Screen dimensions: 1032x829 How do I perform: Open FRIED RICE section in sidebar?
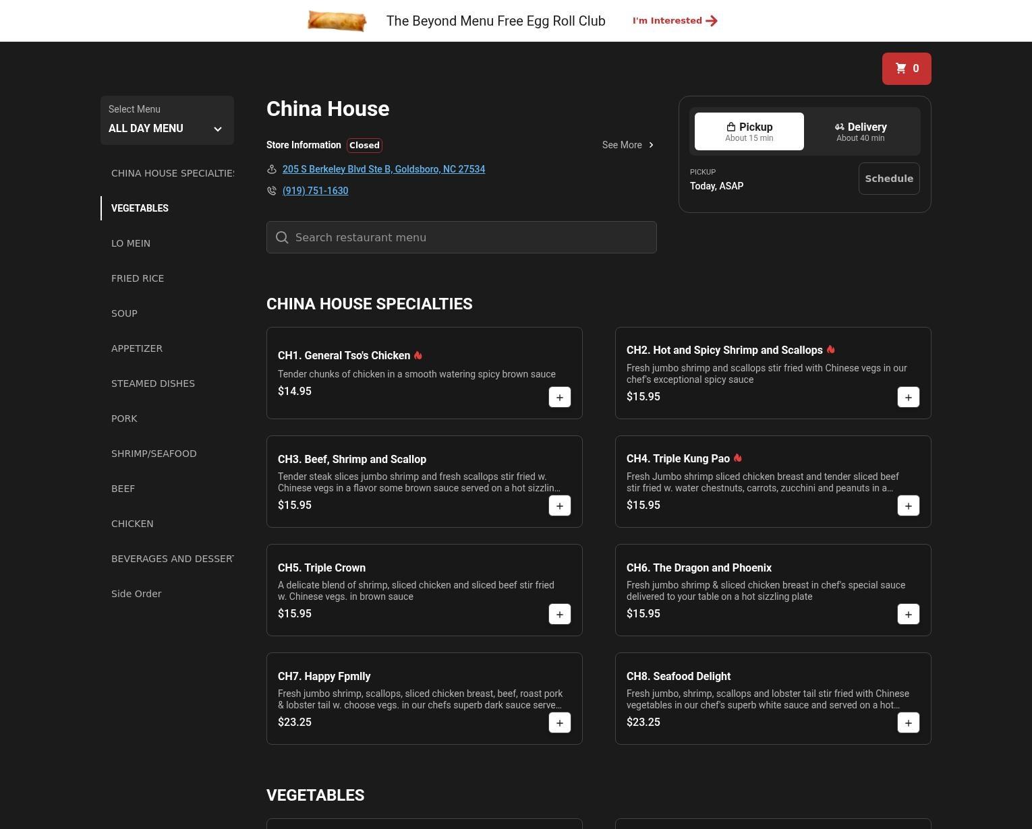point(138,278)
